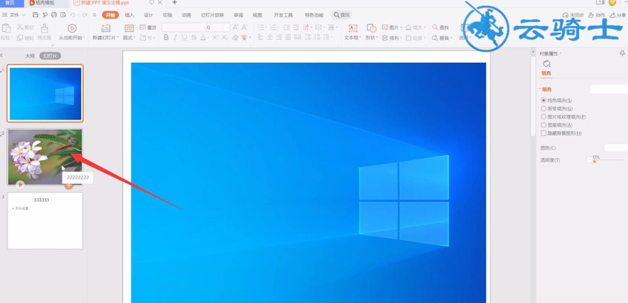The height and width of the screenshot is (303, 628).
Task: Select Picture or Texture Fill (图片或纹理填充) radio
Action: coord(543,116)
